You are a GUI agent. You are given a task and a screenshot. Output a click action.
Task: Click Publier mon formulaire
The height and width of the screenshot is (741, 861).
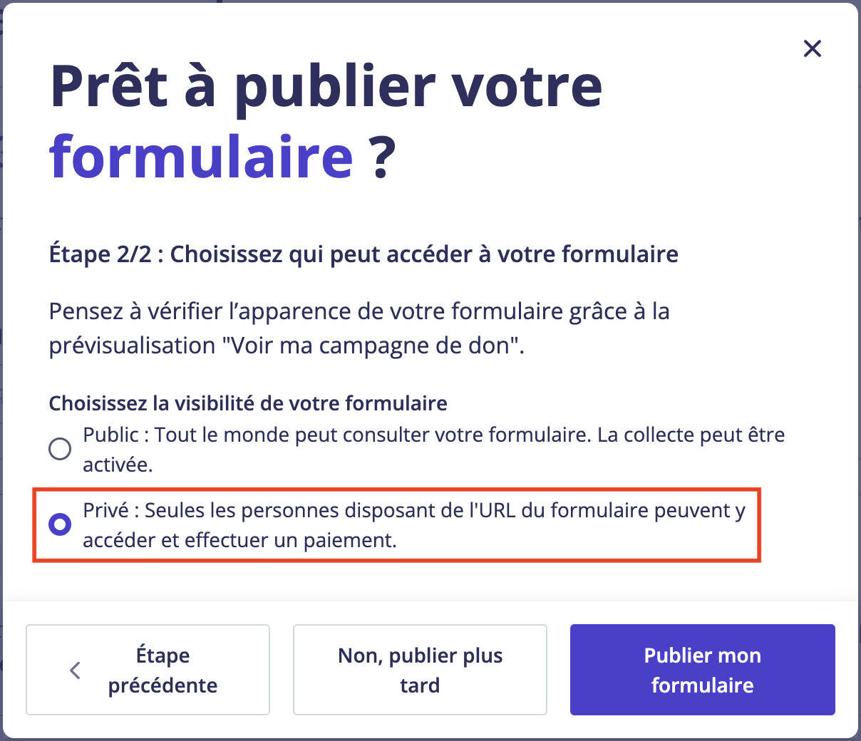702,670
